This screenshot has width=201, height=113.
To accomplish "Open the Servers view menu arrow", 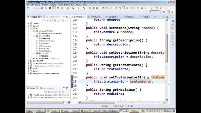I will click(68, 92).
